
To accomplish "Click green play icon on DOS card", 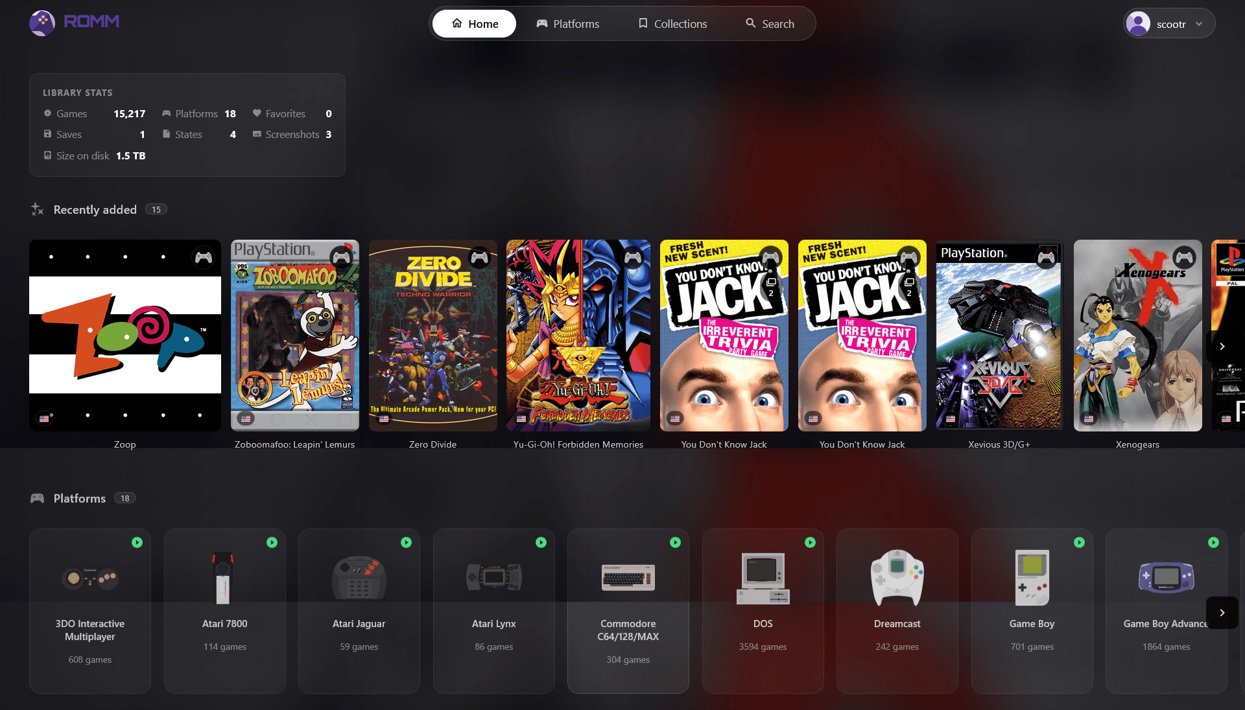I will tap(810, 542).
